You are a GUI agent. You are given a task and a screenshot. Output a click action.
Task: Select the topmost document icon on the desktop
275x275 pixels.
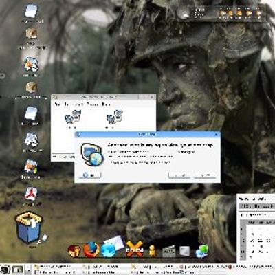tap(31, 12)
